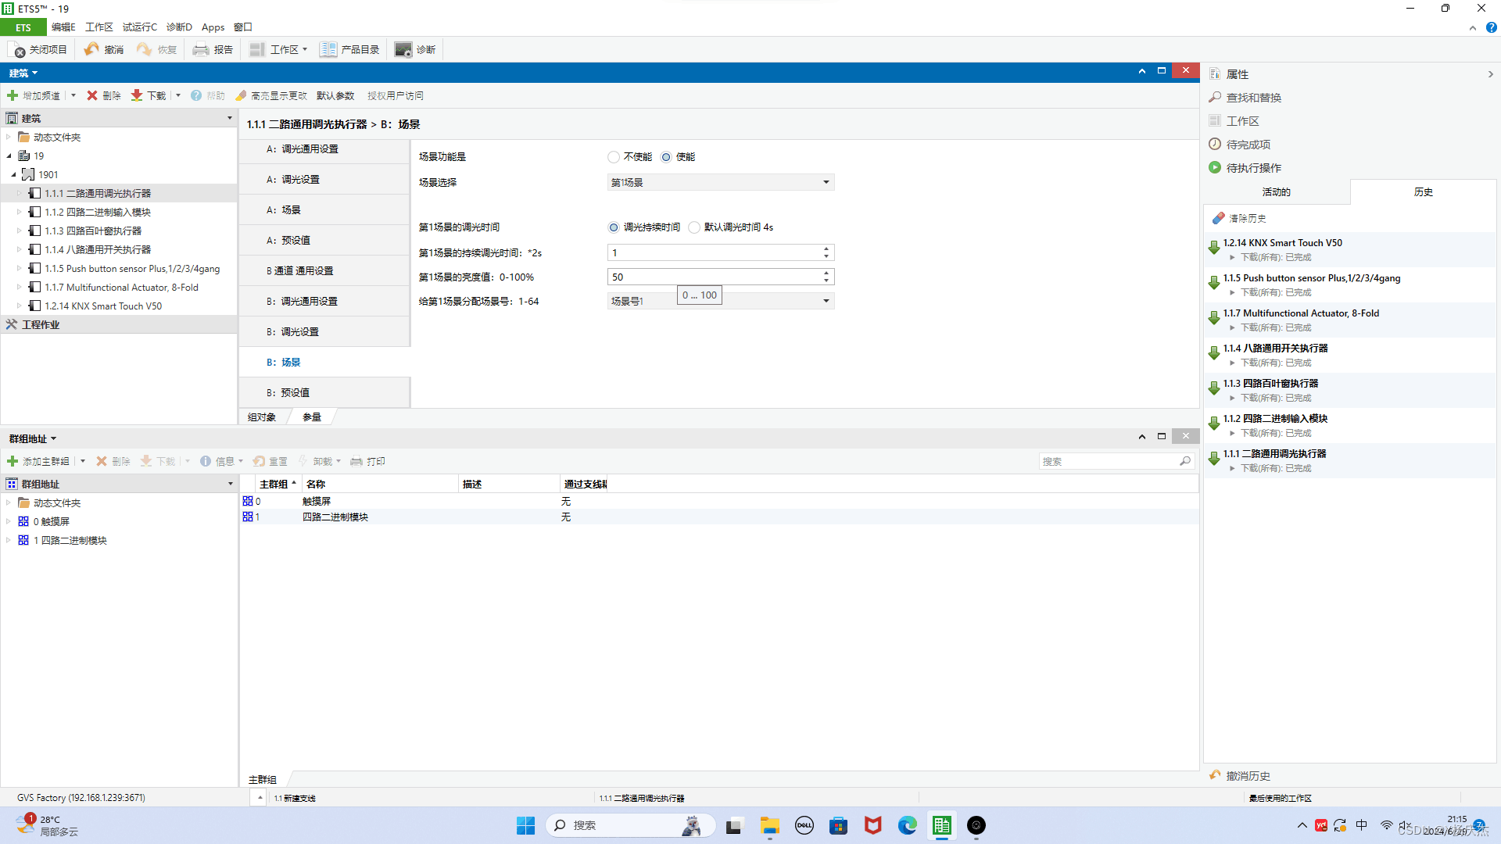Expand the 1.1.2 四路二进制输入模块 tree node
Viewport: 1501px width, 844px height.
(x=20, y=213)
